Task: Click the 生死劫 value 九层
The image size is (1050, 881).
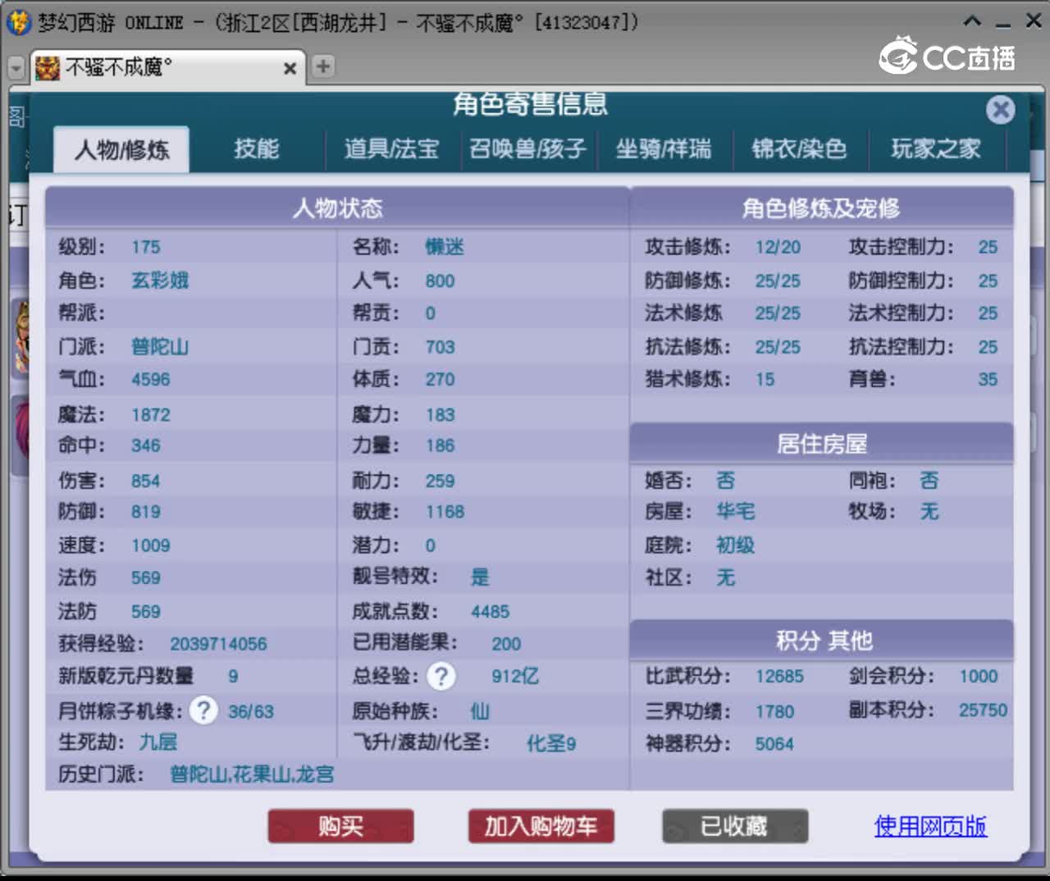Action: (157, 742)
